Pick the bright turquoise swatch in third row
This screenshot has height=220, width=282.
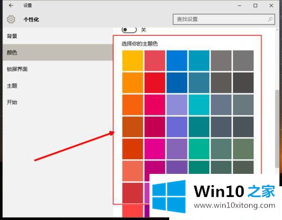[x=199, y=105]
